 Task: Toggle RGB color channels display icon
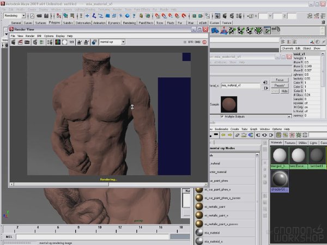pos(58,42)
